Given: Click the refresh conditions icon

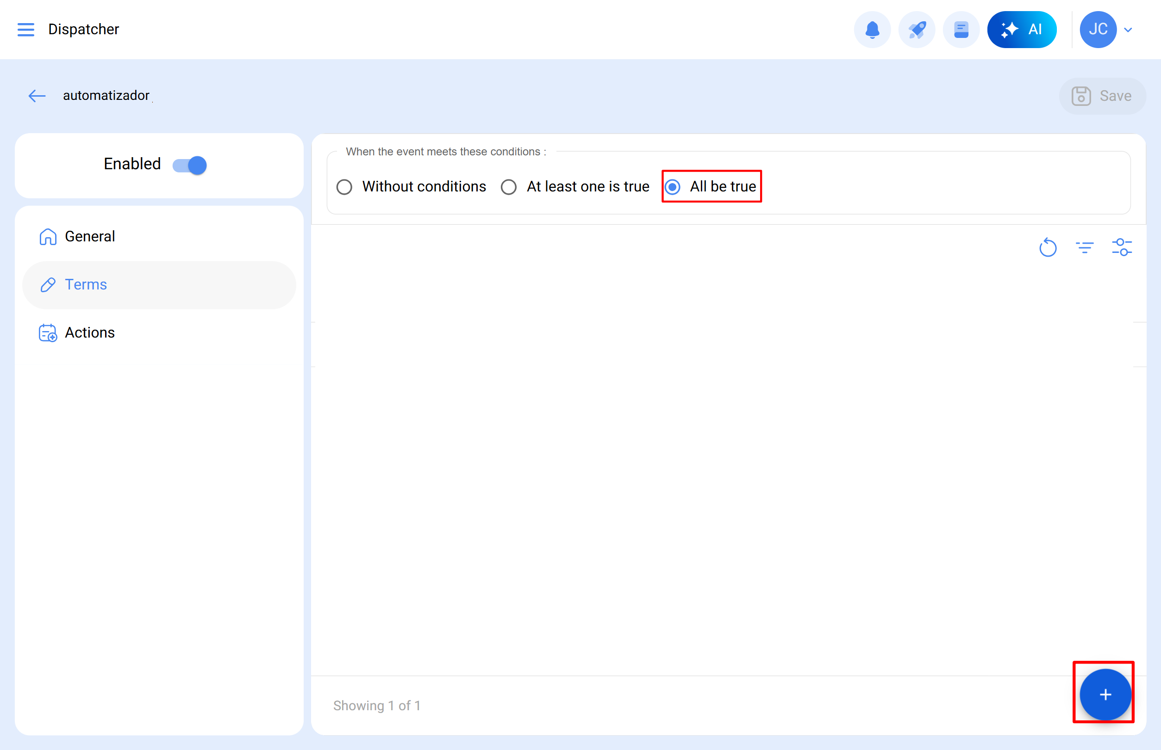Looking at the screenshot, I should (x=1048, y=247).
